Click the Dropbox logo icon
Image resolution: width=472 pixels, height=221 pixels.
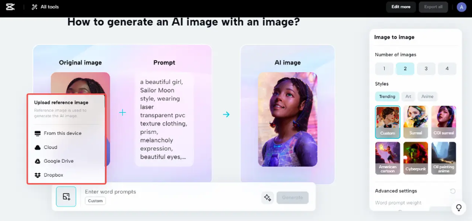[38, 175]
